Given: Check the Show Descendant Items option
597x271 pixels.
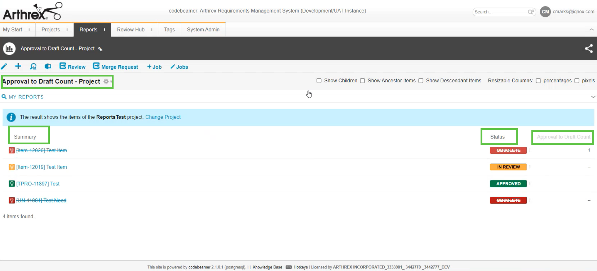Looking at the screenshot, I should (x=421, y=81).
